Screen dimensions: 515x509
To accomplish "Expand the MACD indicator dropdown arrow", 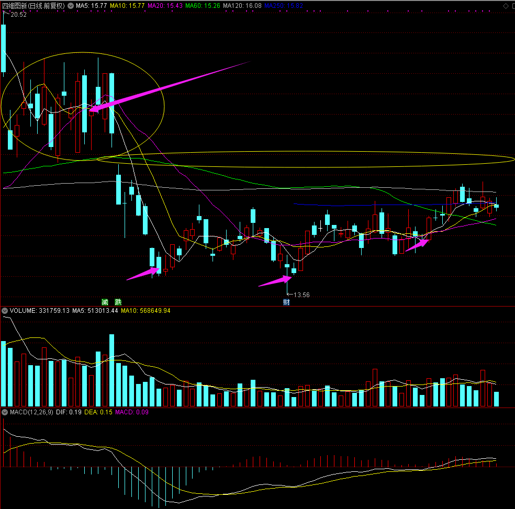I will [5, 412].
